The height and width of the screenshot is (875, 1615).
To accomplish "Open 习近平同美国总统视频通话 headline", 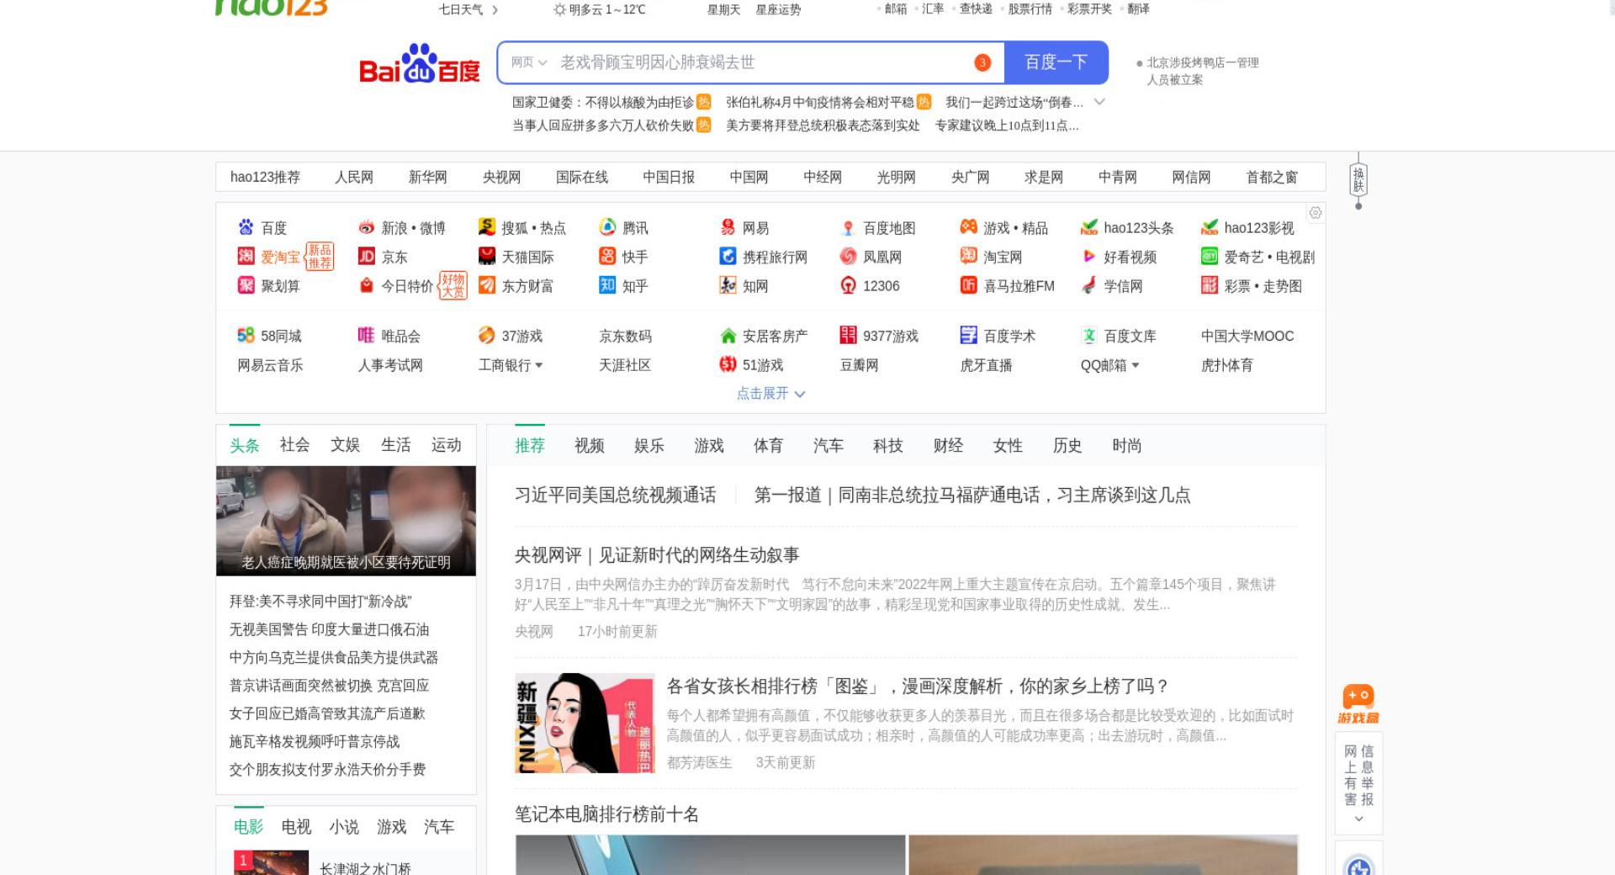I will (x=615, y=496).
